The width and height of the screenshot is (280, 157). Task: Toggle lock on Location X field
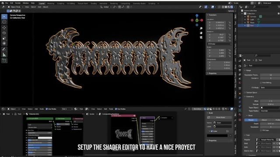(x=230, y=23)
